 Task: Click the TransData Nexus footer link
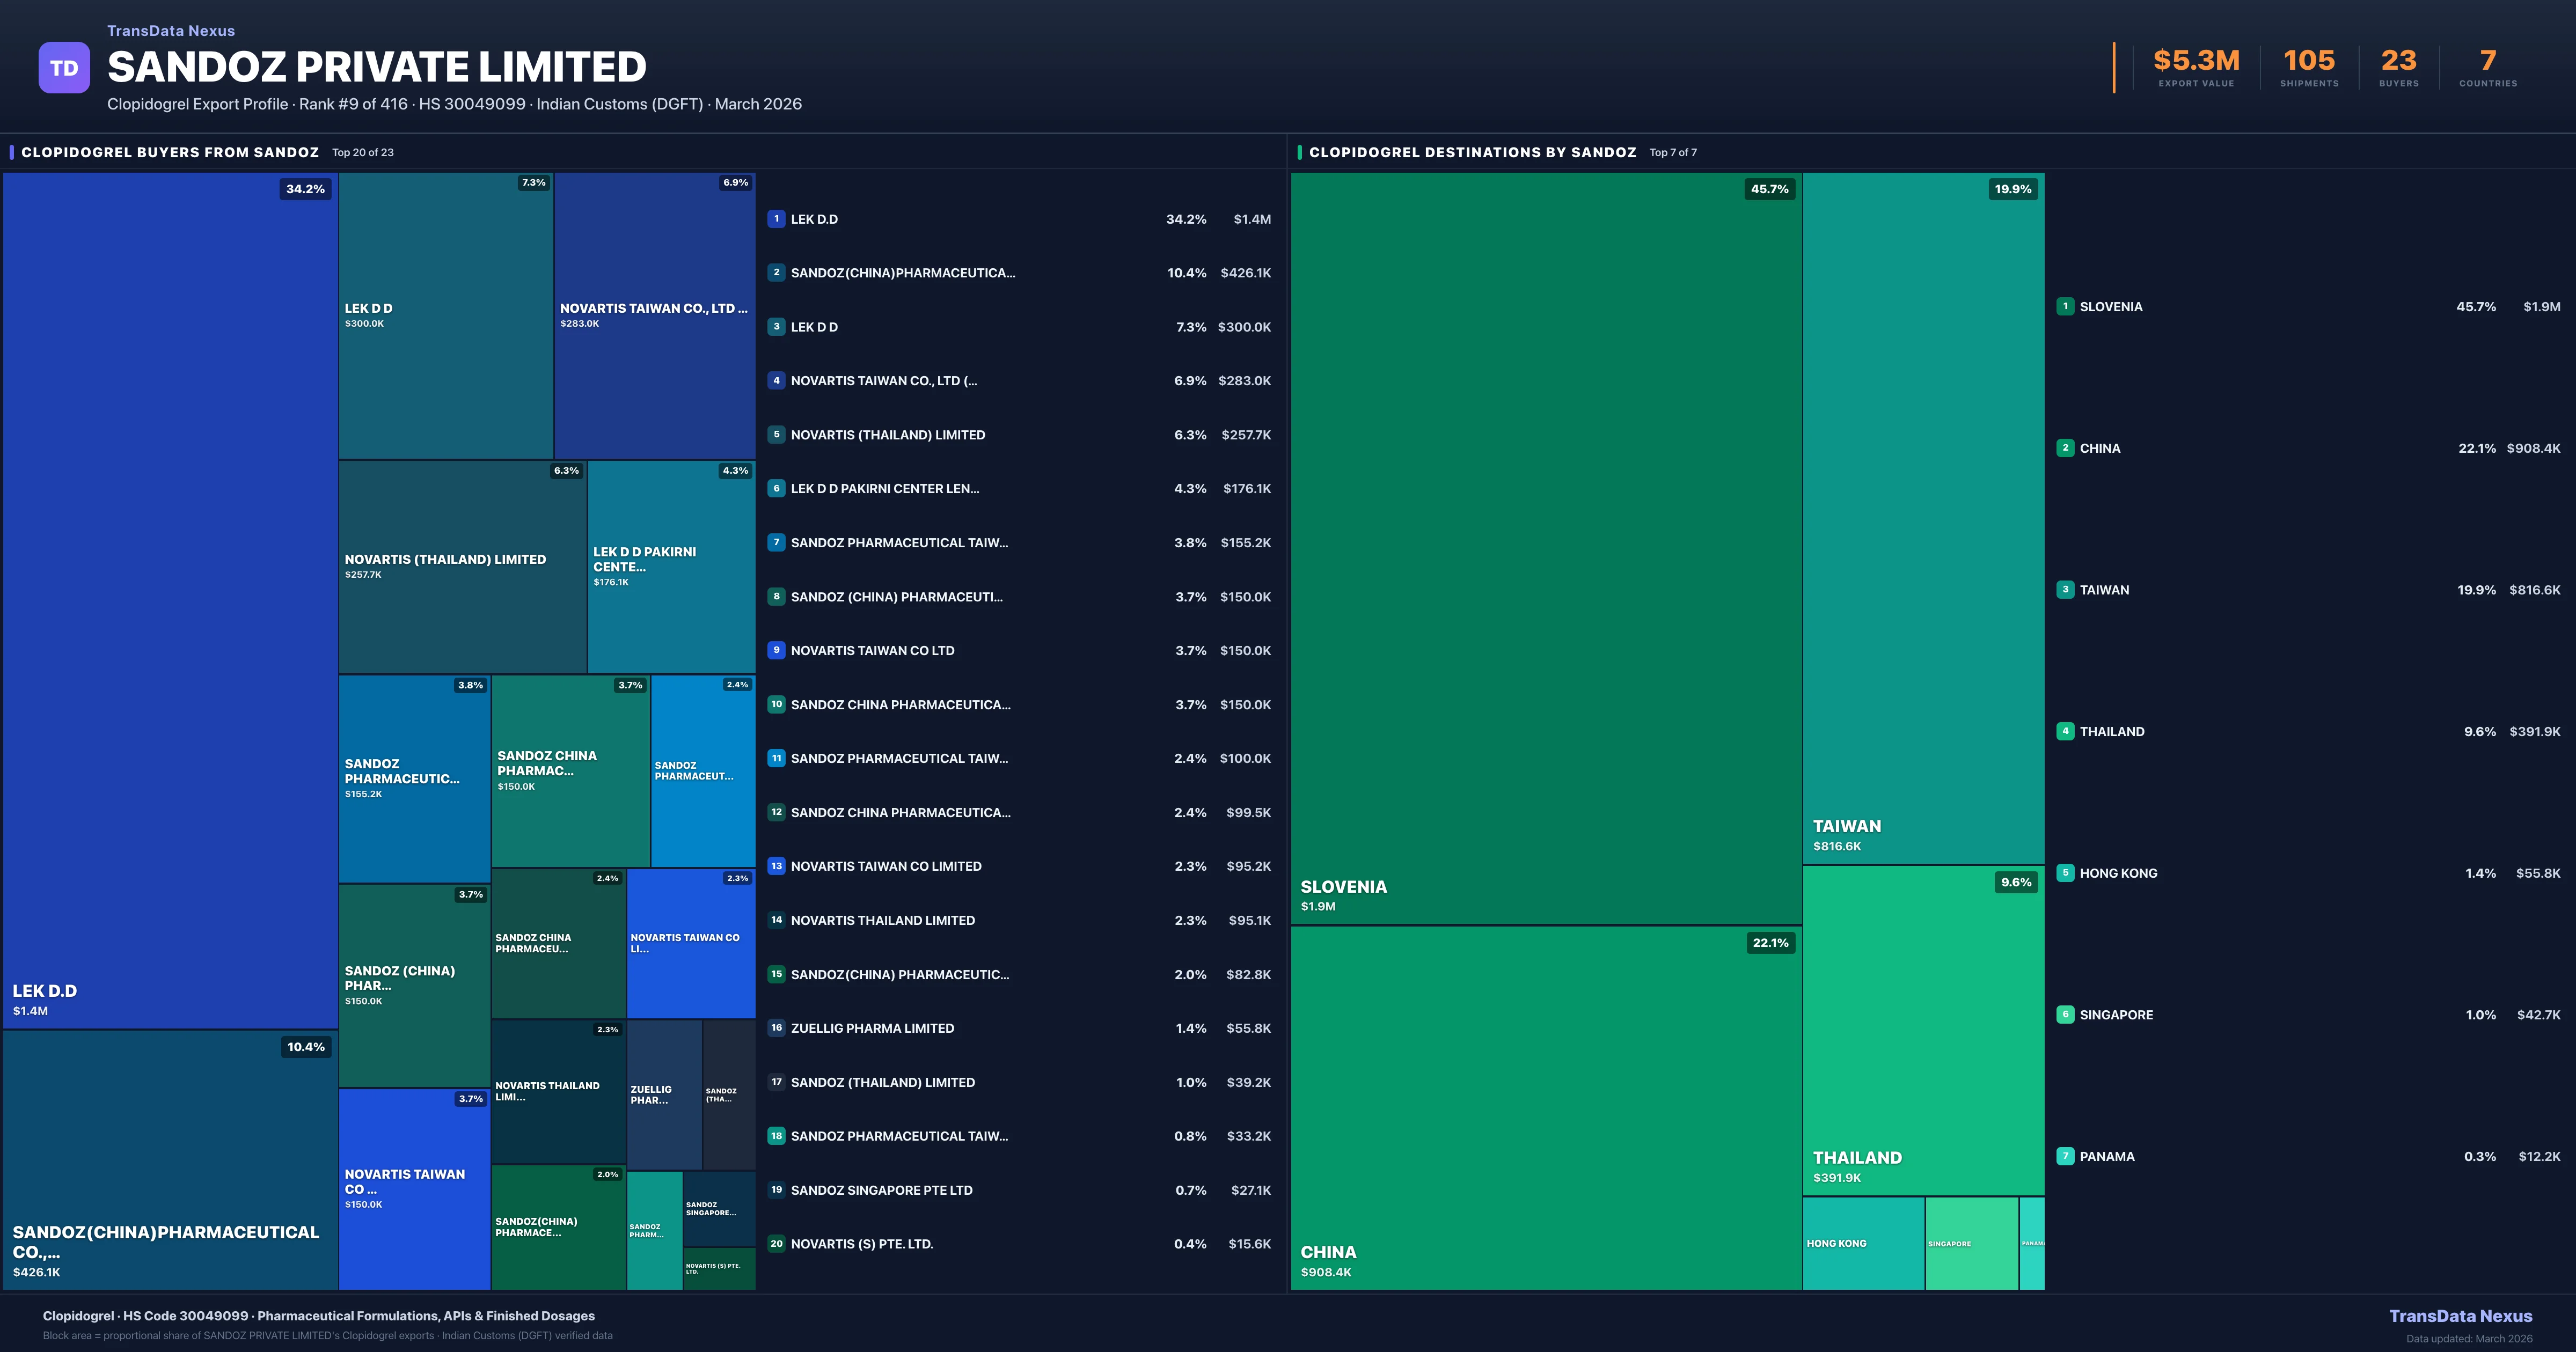tap(2460, 1316)
